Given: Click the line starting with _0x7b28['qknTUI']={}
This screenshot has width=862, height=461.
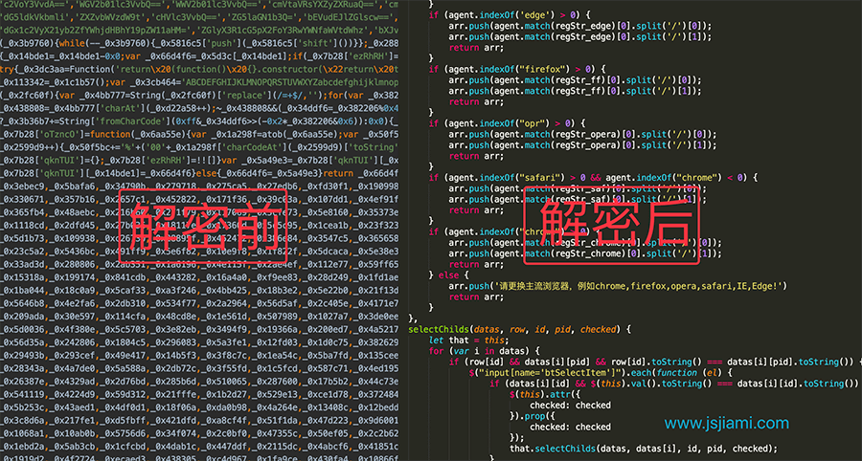Looking at the screenshot, I should (199, 161).
